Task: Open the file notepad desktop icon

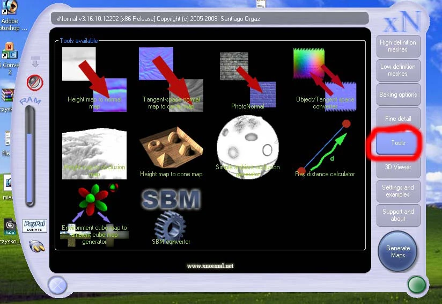Action: pos(7,143)
